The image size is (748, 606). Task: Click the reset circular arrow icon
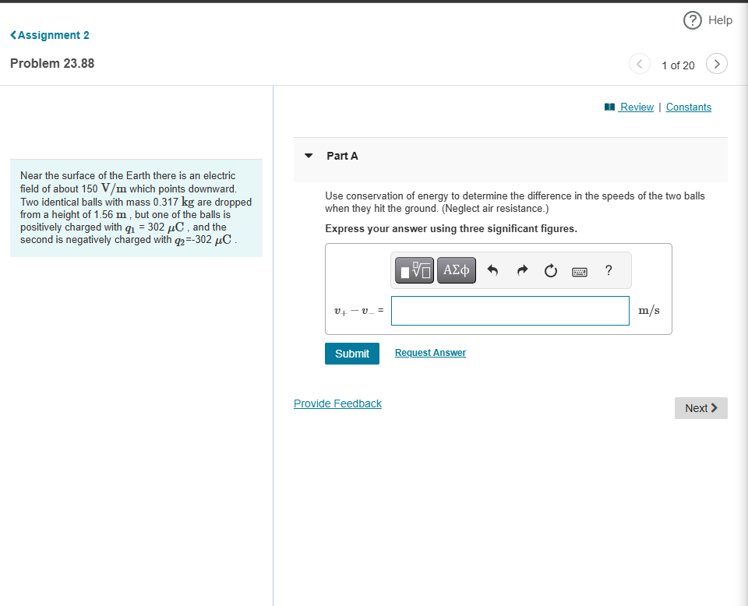tap(551, 271)
